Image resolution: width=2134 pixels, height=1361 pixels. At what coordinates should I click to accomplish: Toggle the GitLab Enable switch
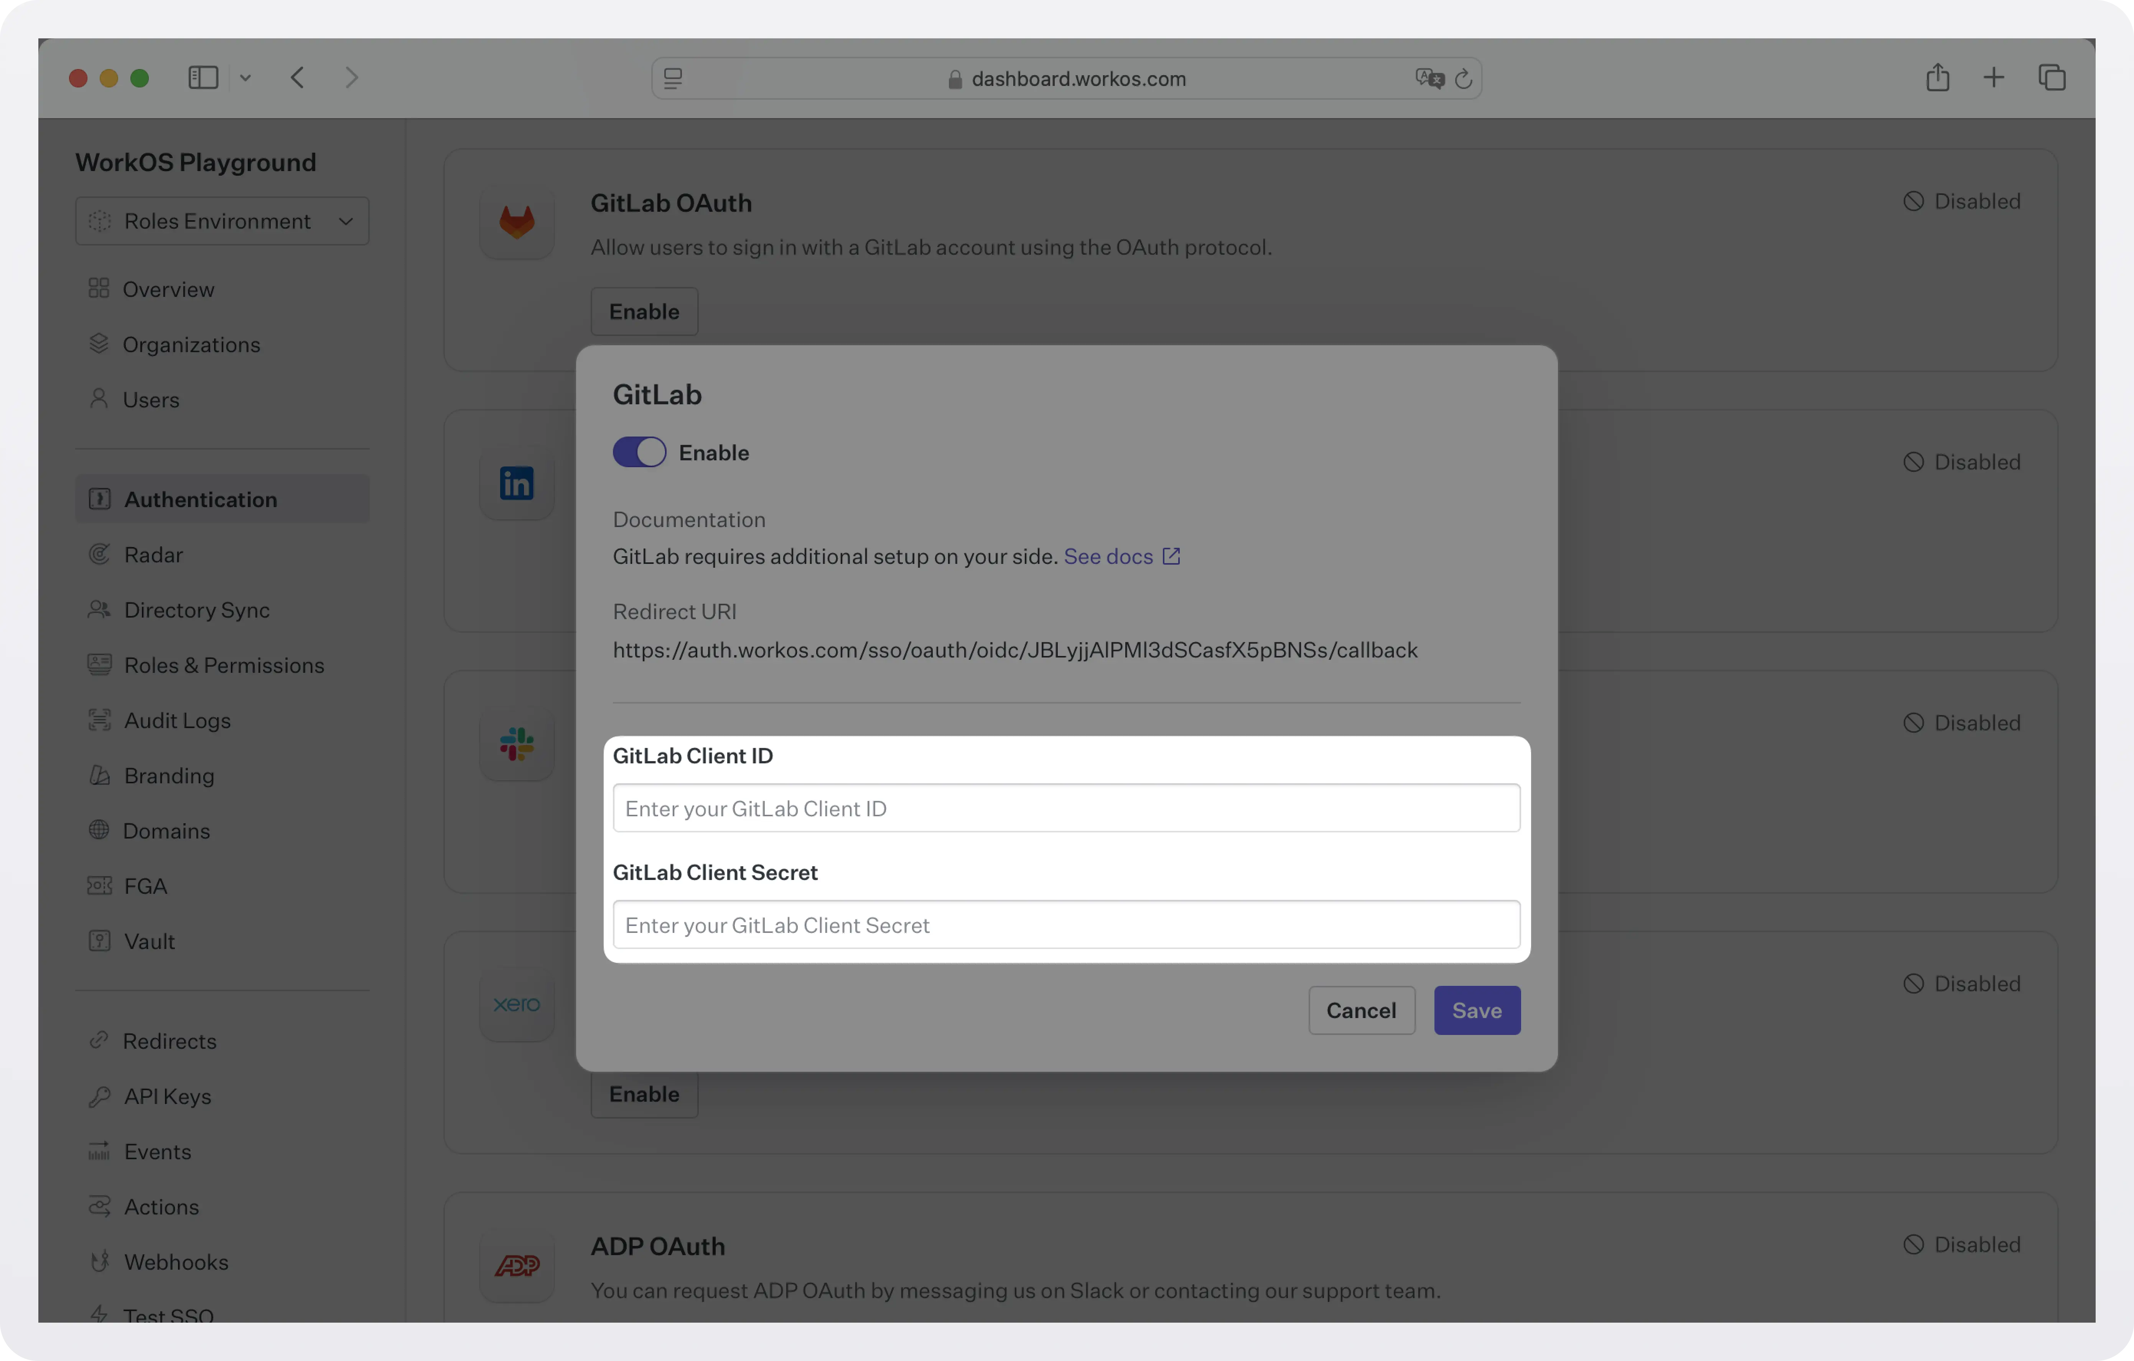click(639, 452)
